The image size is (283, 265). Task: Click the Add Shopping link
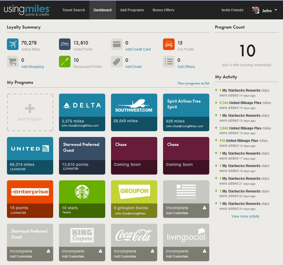tap(32, 66)
